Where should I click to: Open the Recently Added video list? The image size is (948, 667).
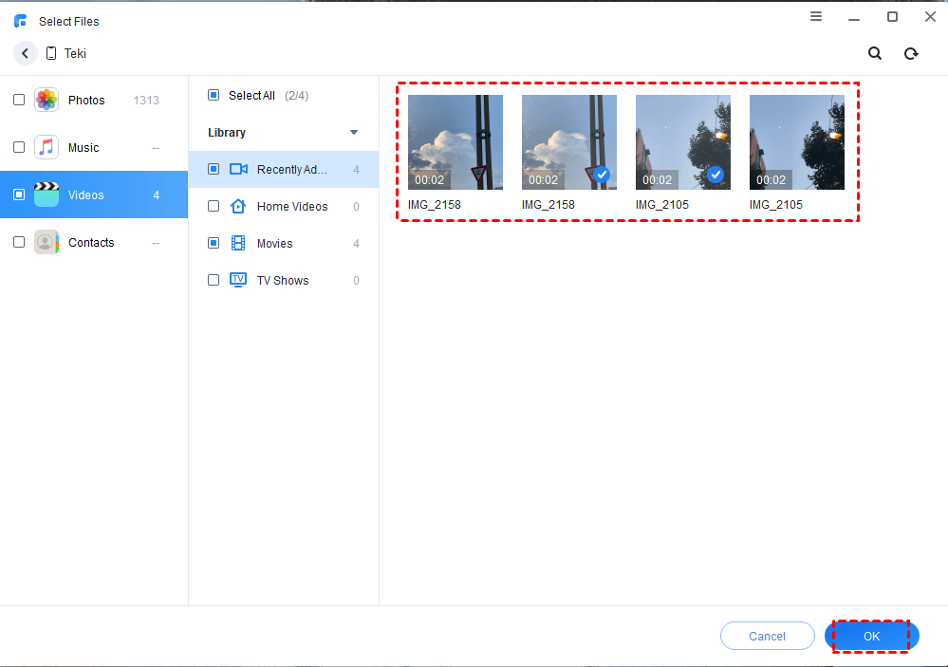click(291, 170)
